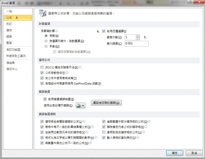
Task: Enable 參照到空白儲存格的公式 checkbox
Action: point(104,132)
